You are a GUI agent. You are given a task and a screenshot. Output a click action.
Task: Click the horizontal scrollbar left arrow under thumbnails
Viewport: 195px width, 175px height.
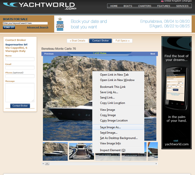coord(43,164)
